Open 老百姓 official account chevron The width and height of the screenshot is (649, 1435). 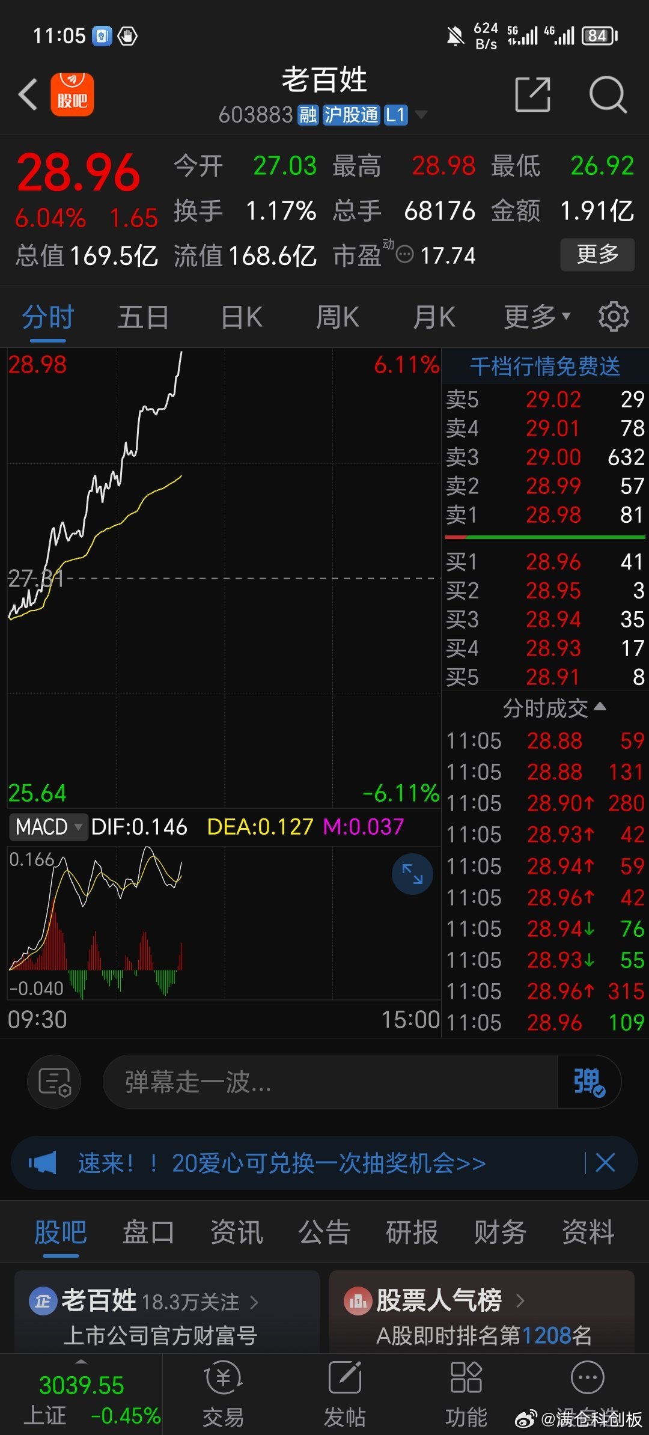pyautogui.click(x=254, y=1302)
